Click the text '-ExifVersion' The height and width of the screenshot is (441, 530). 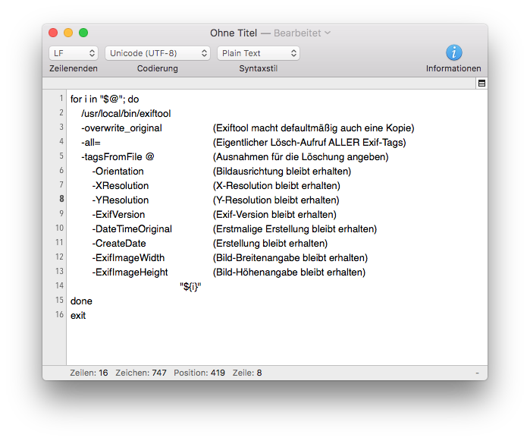(118, 215)
